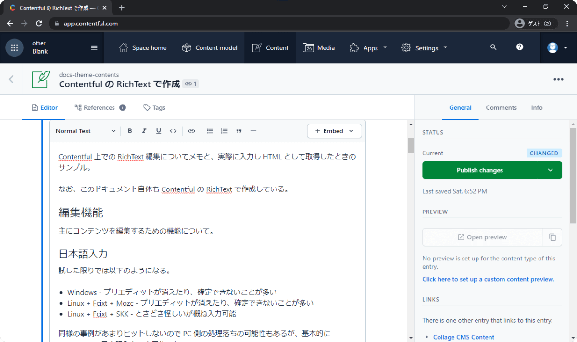Open the Chrome tab search chevron
The width and height of the screenshot is (577, 342).
tap(504, 7)
